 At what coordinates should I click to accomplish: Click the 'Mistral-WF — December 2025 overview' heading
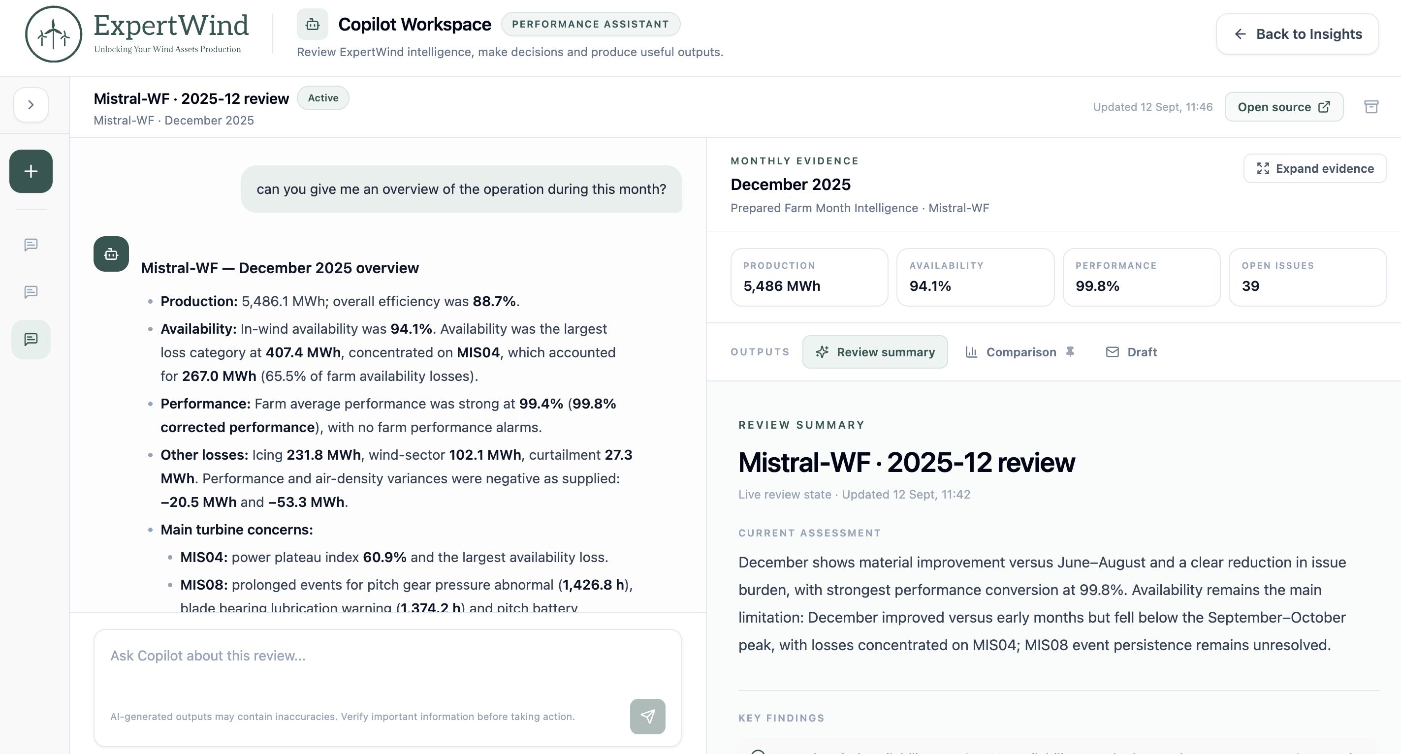pyautogui.click(x=280, y=268)
